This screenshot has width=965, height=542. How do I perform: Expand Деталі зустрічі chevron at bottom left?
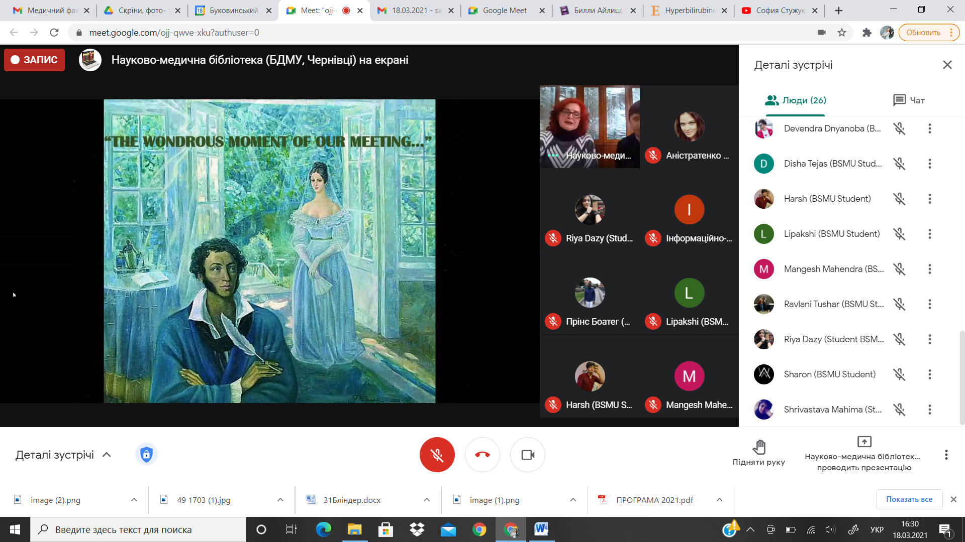click(107, 455)
